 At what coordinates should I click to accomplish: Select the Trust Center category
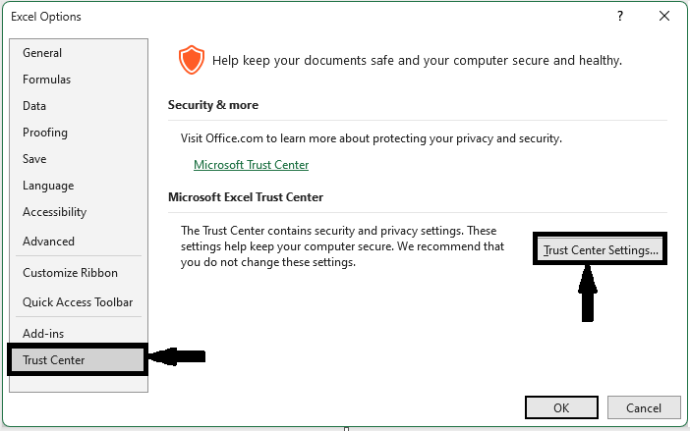[x=54, y=360]
